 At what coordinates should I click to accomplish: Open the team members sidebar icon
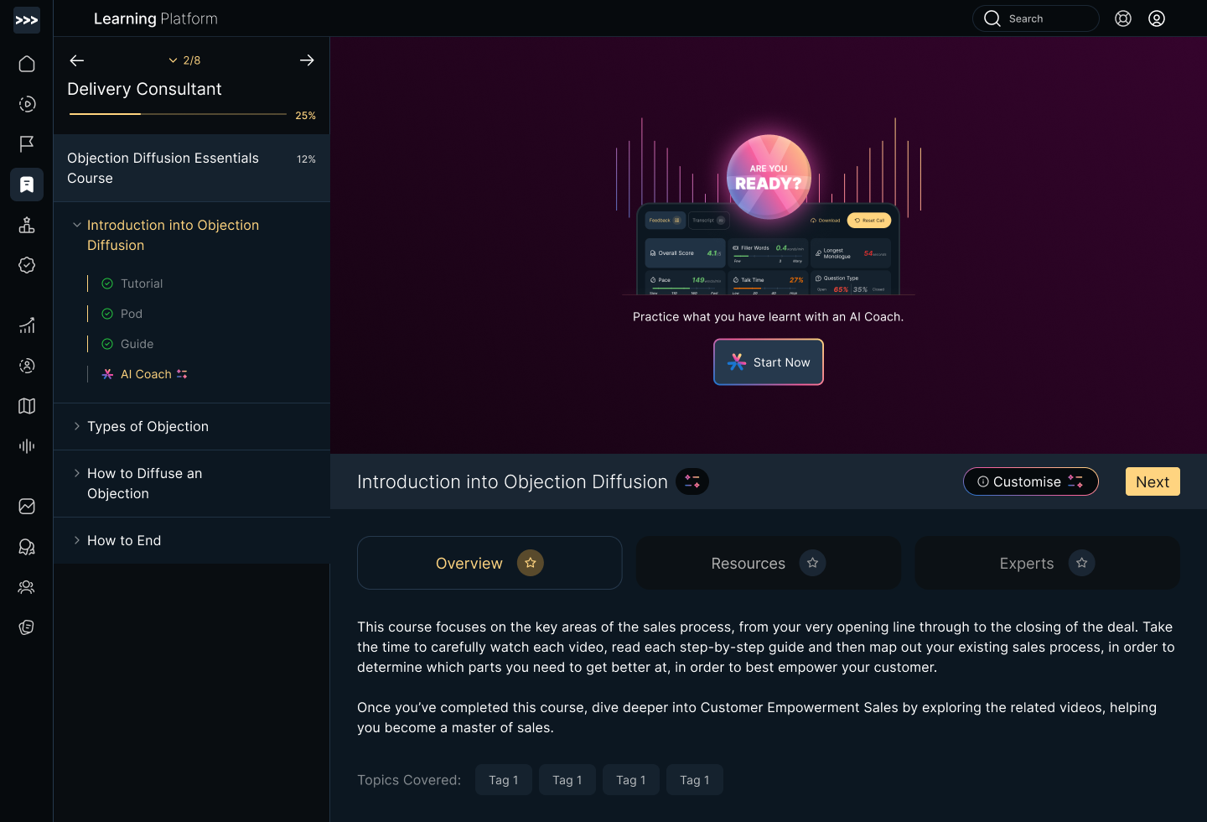[x=27, y=587]
